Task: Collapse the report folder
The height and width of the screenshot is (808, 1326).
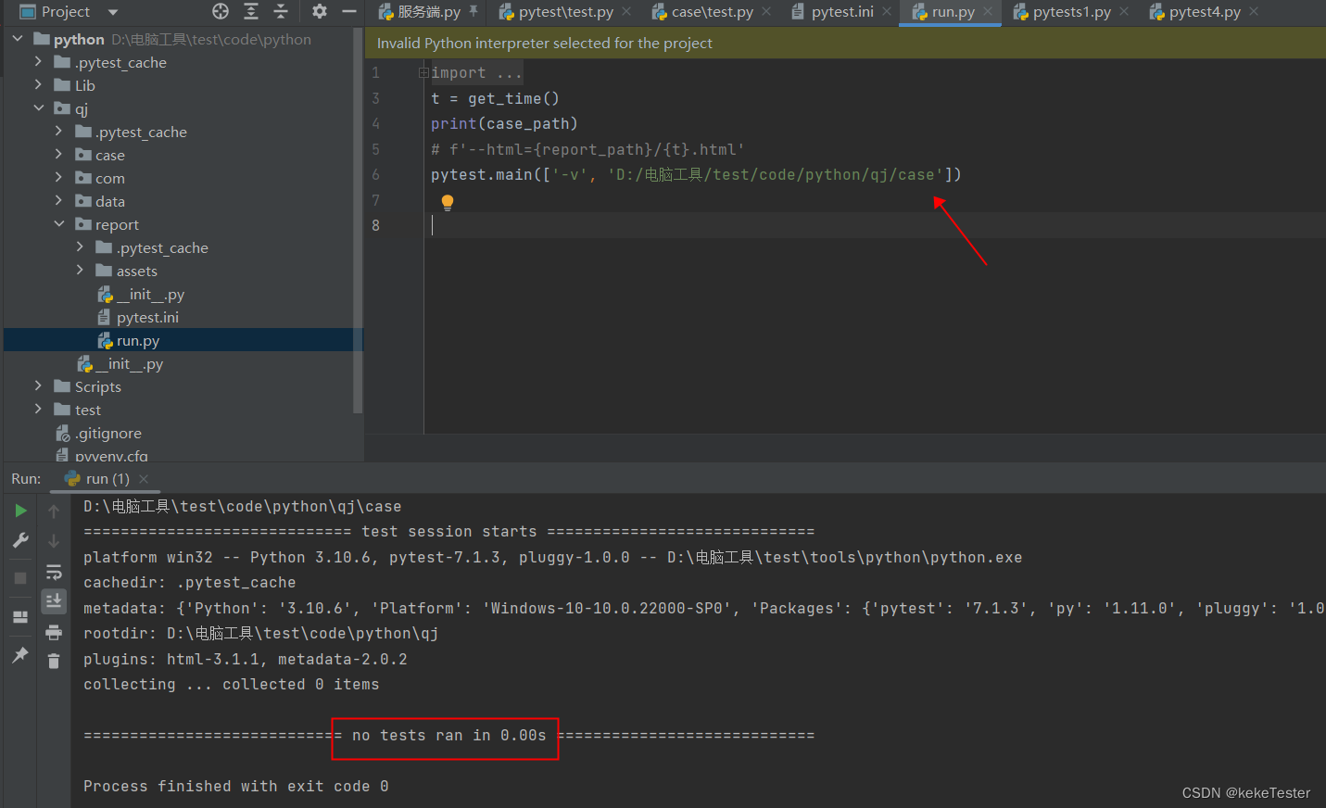Action: pos(58,224)
